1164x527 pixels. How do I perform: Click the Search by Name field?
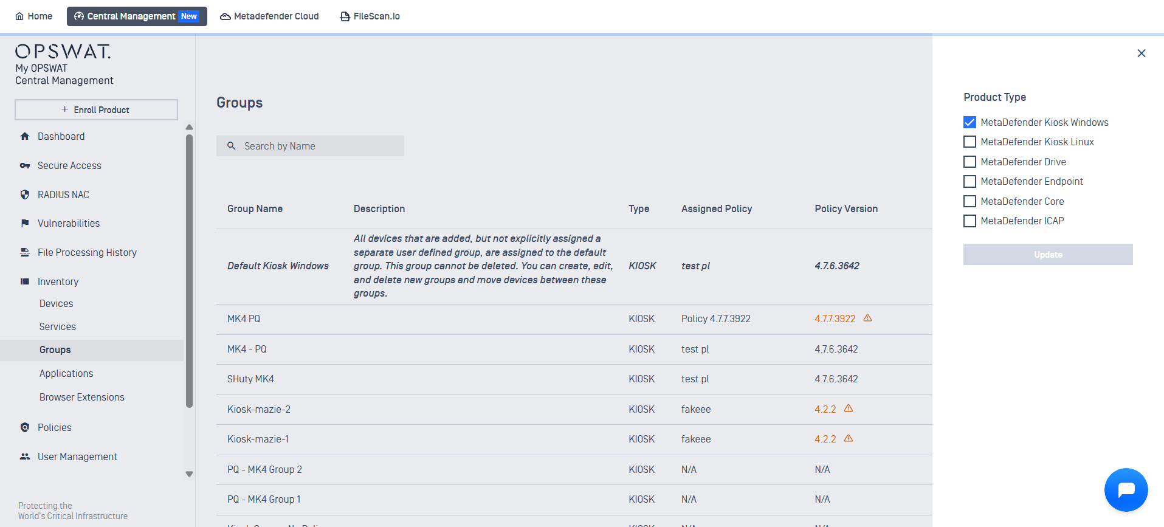click(x=310, y=146)
